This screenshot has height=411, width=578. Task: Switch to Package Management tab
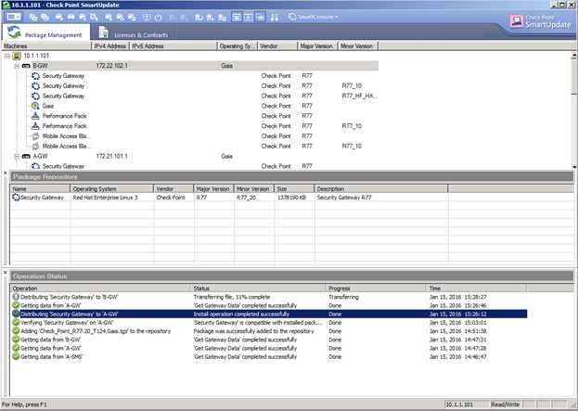point(45,32)
